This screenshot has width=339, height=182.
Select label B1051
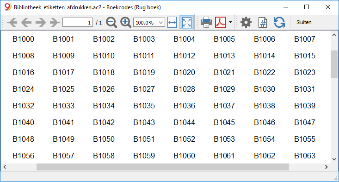click(144, 139)
